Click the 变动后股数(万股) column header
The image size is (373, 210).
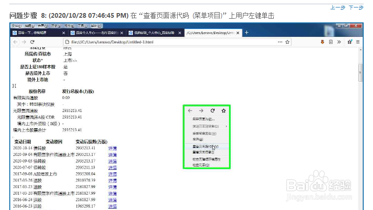[91, 142]
